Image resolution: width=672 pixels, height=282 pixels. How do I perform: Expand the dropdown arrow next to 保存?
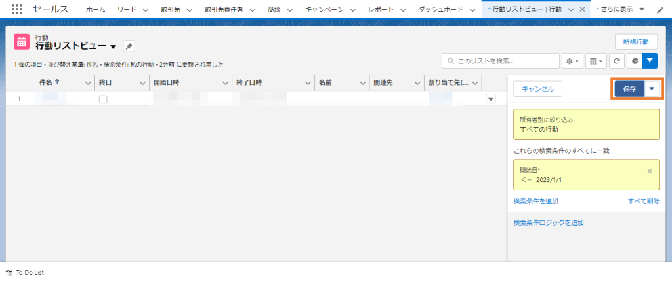pos(652,89)
